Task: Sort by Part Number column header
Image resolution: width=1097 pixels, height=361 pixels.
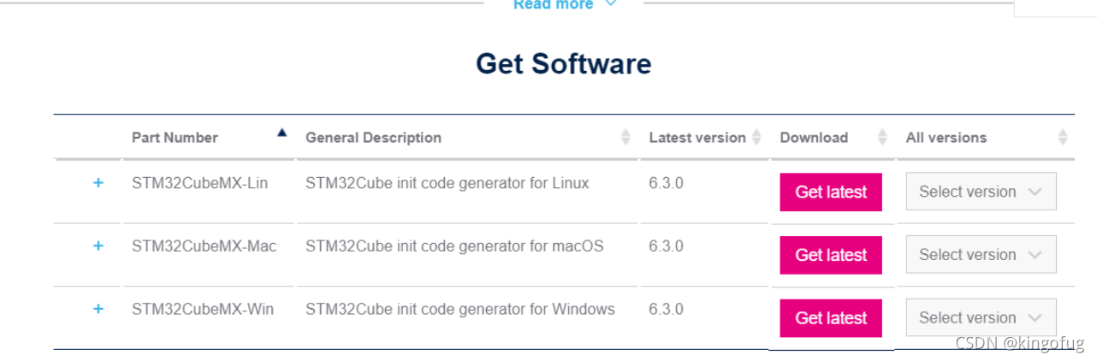Action: (x=175, y=138)
